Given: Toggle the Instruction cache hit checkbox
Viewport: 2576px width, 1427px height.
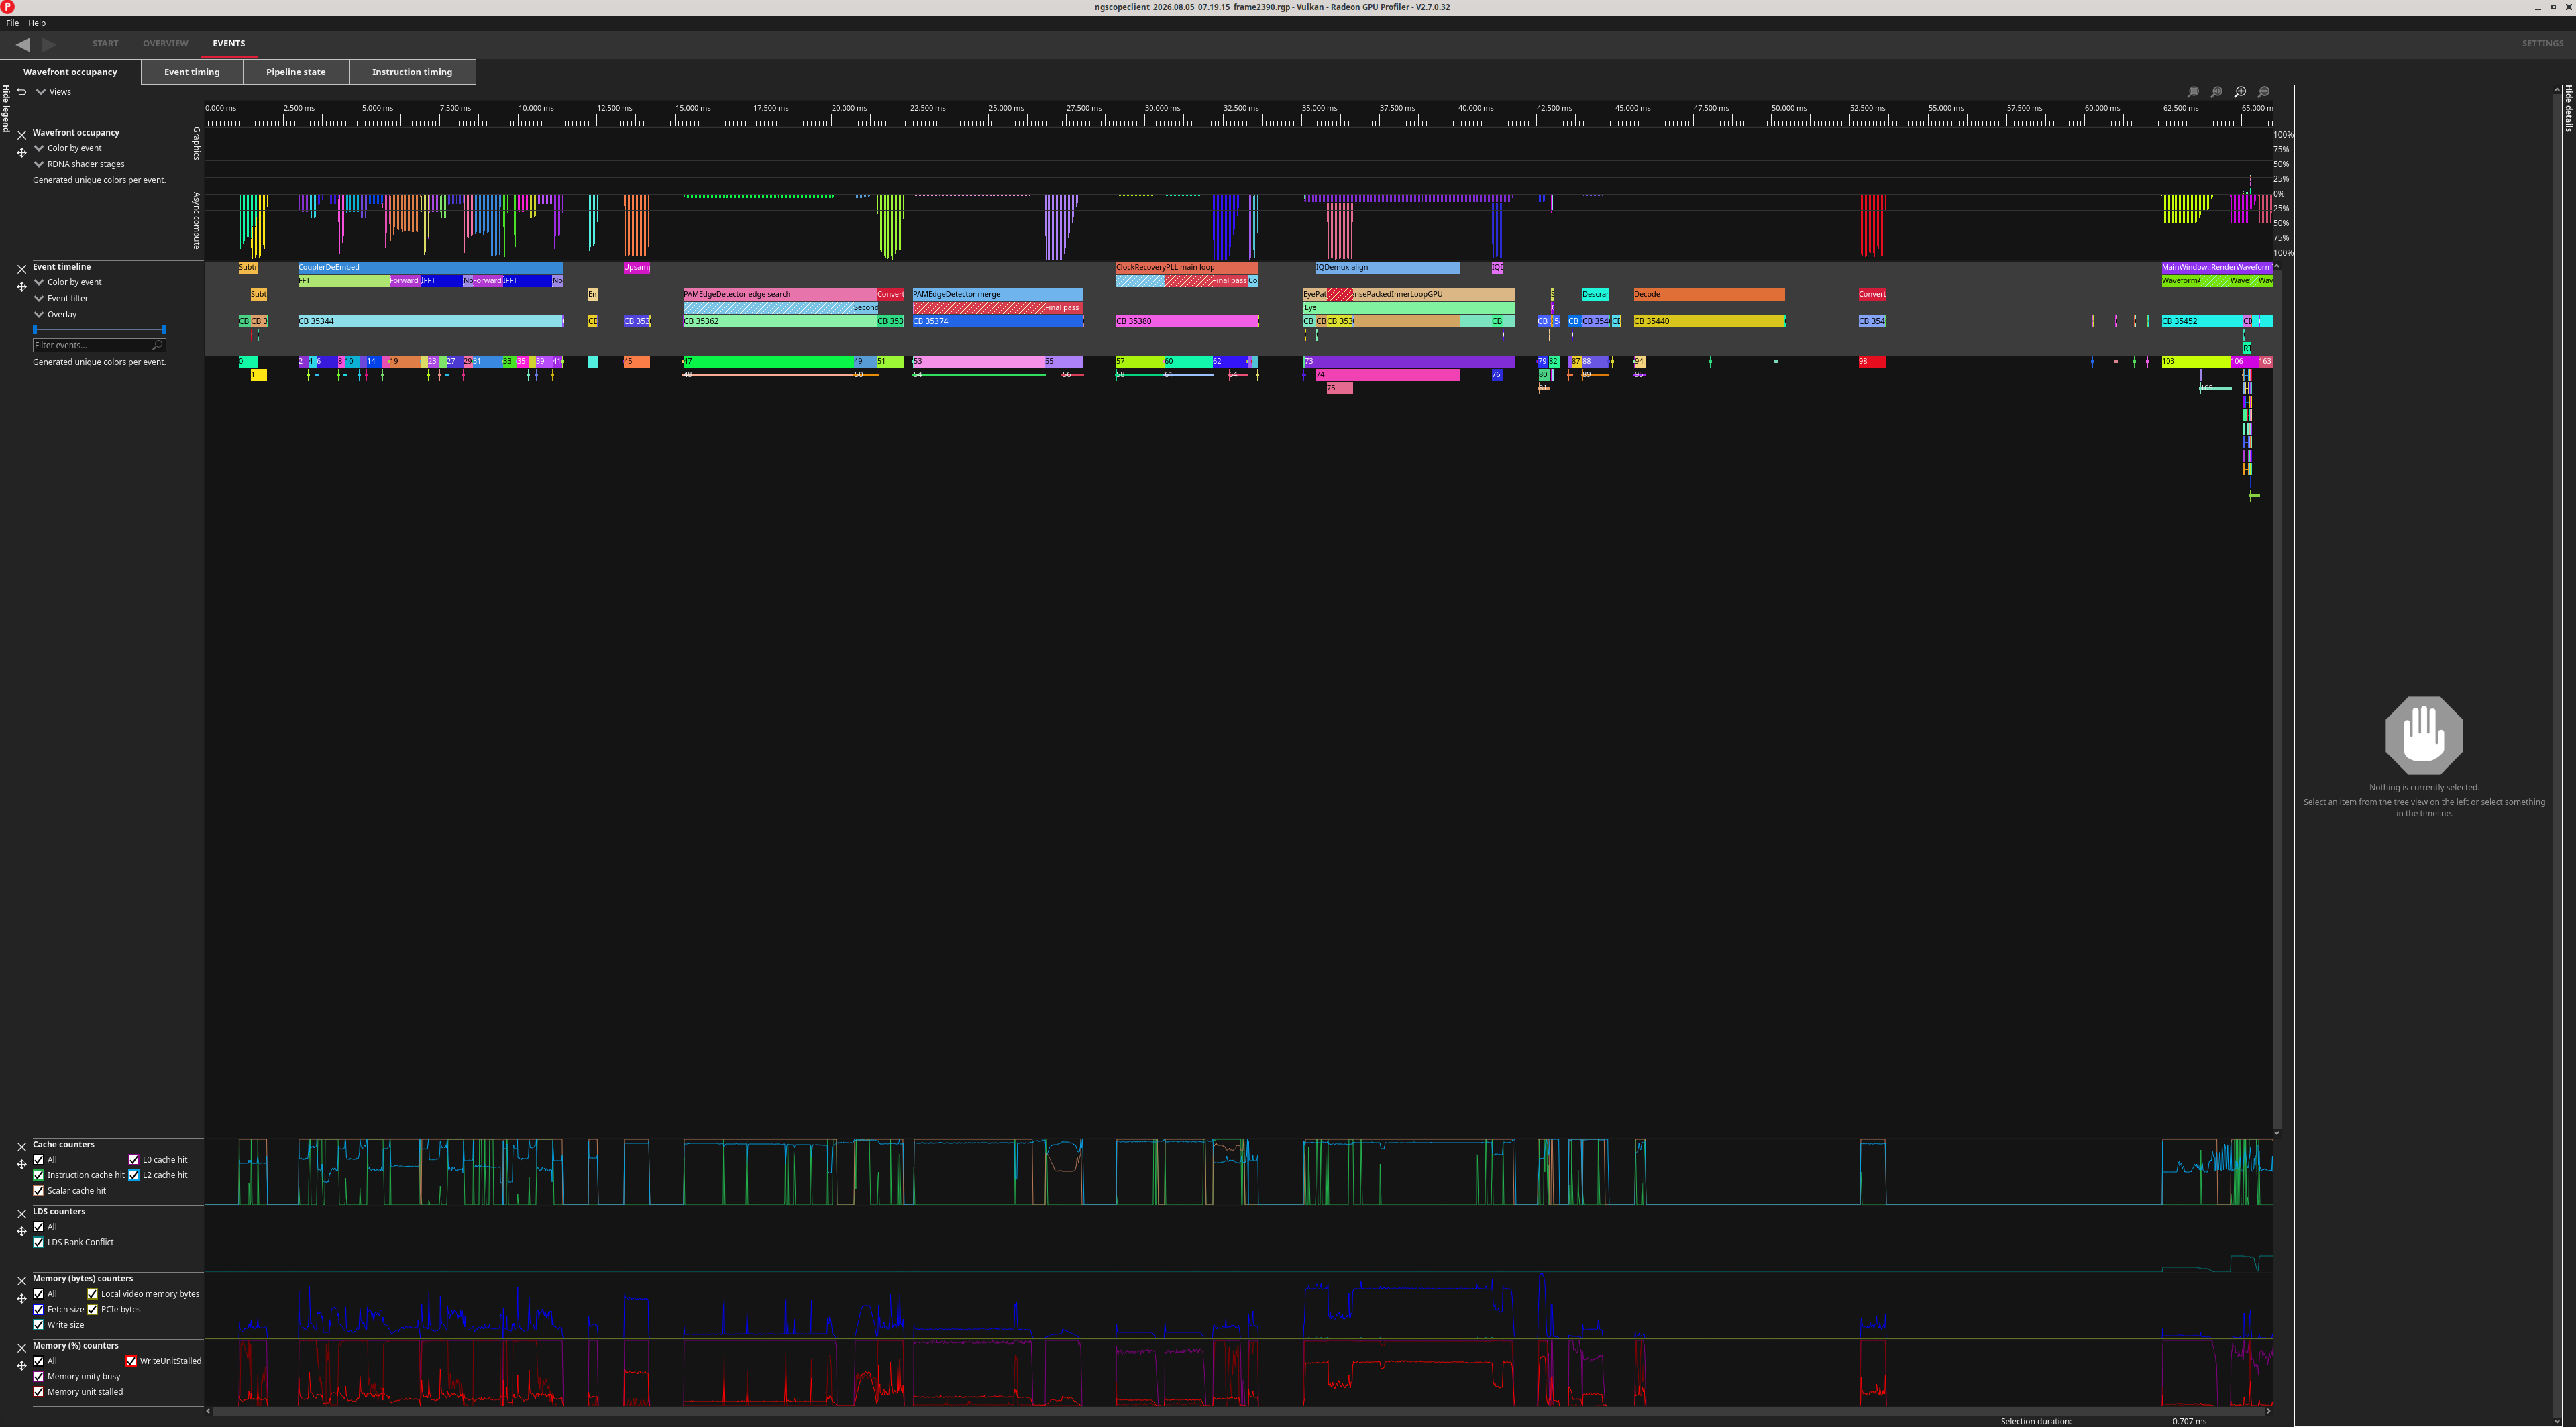Looking at the screenshot, I should point(39,1175).
